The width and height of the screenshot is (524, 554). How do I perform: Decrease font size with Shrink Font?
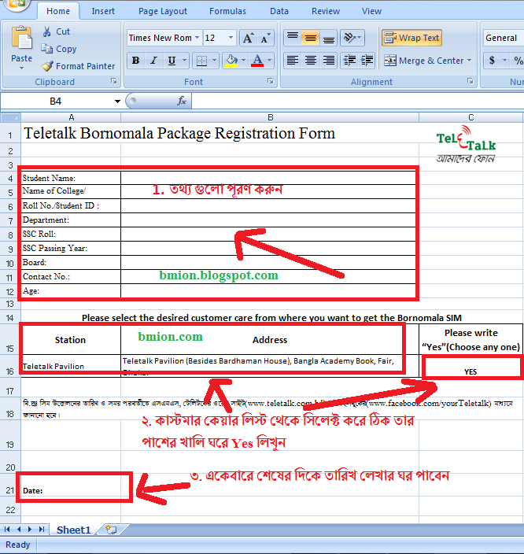[265, 38]
